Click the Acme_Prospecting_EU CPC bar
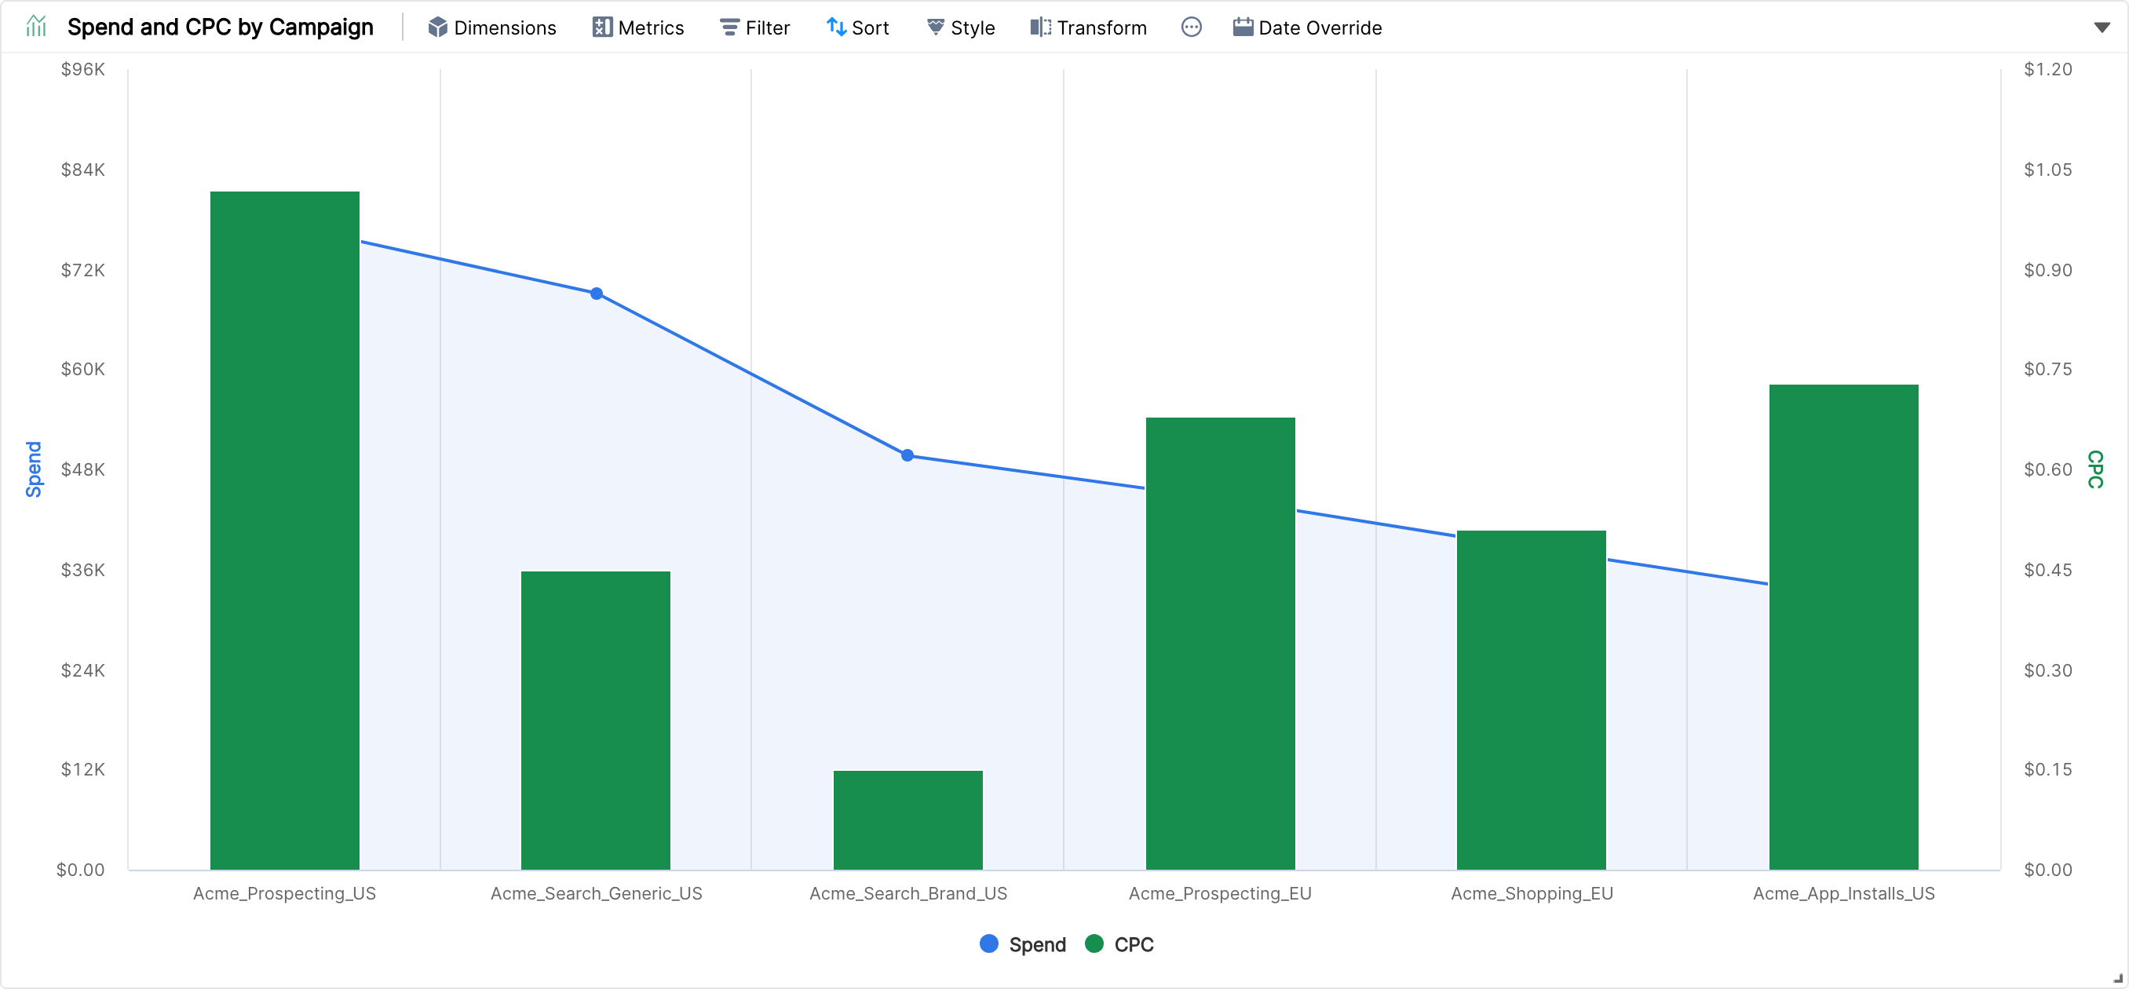The image size is (2129, 989). coord(1220,644)
